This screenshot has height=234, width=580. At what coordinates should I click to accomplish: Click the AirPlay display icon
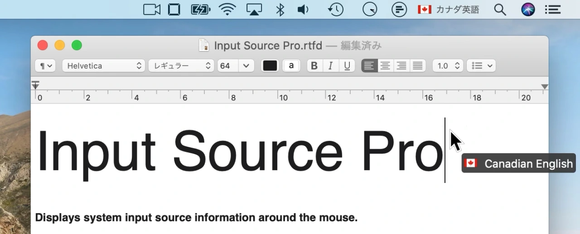pyautogui.click(x=254, y=9)
